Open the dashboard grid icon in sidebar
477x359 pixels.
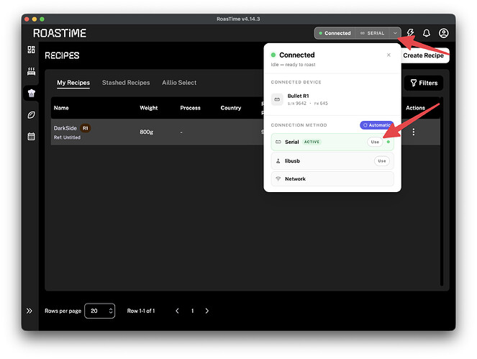pos(31,50)
